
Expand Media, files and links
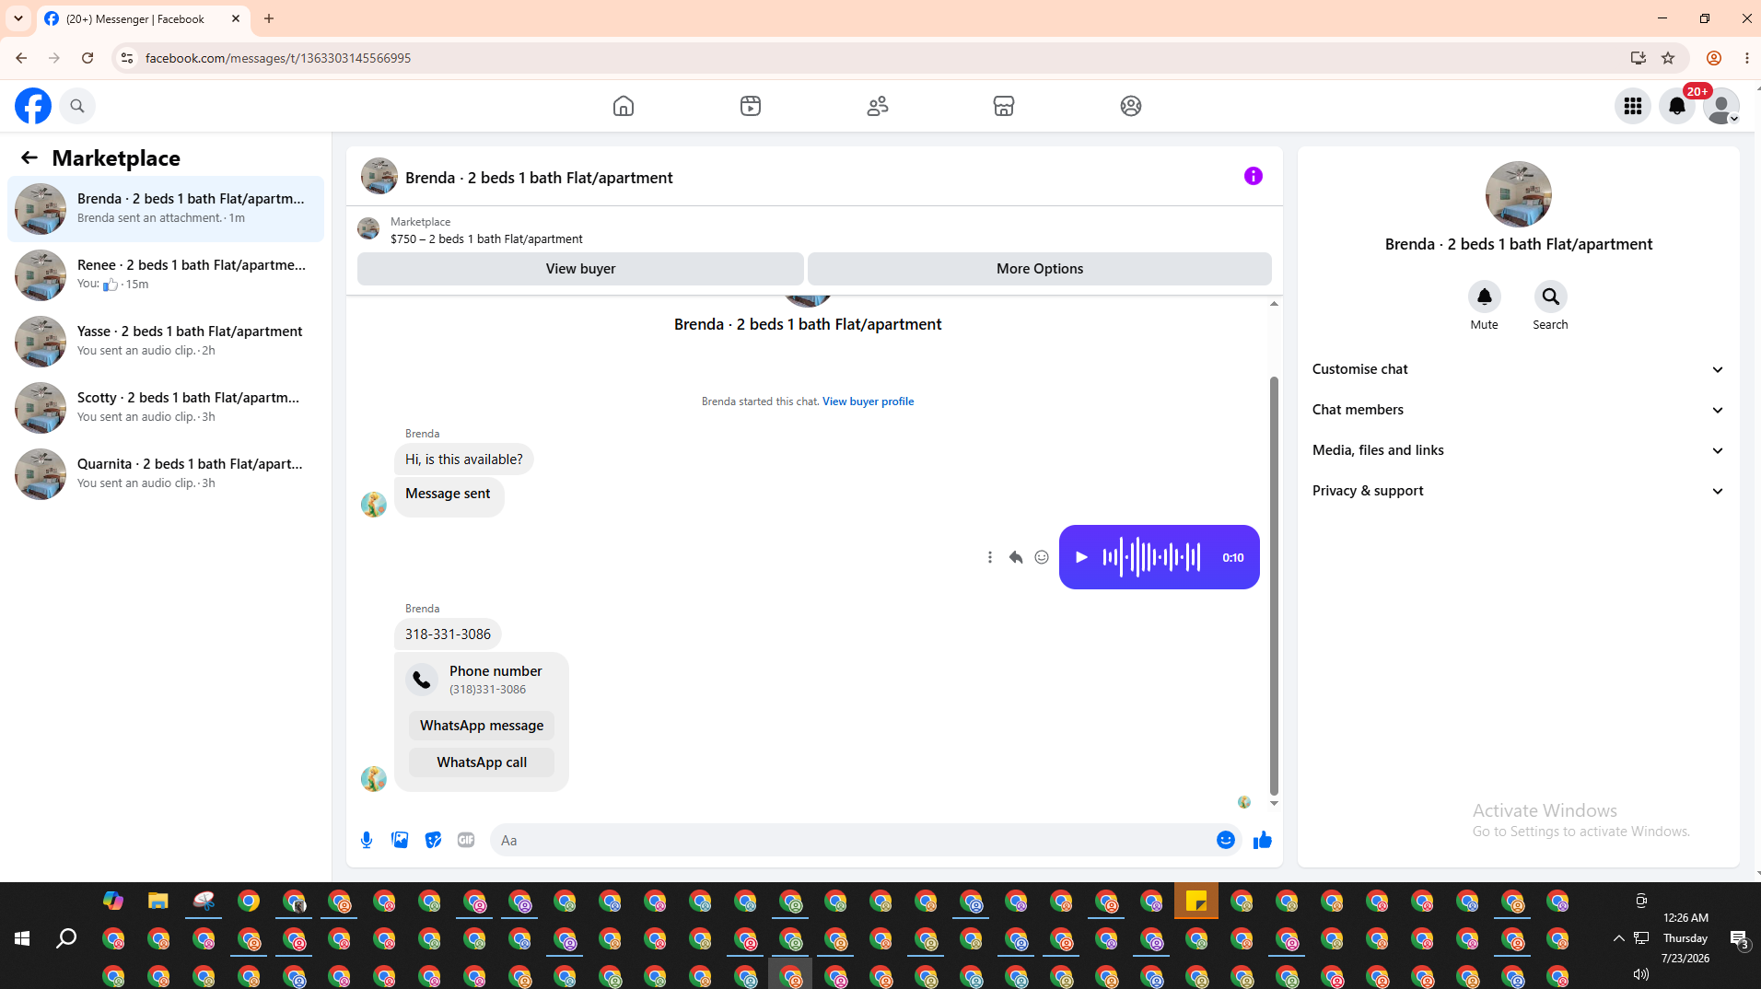click(1518, 450)
